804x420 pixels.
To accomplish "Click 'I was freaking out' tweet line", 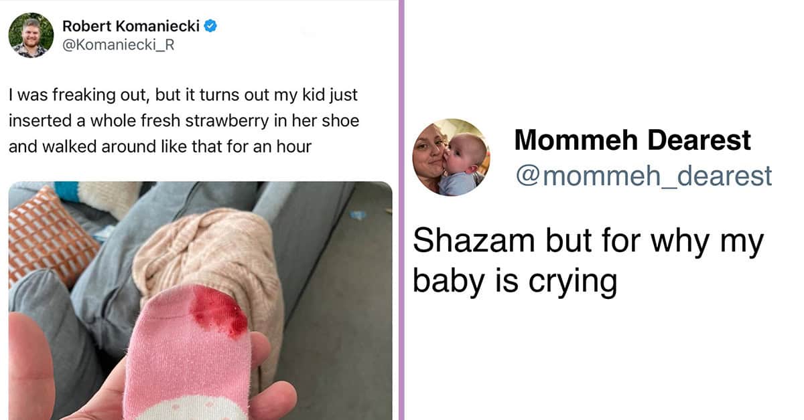I will coord(184,96).
